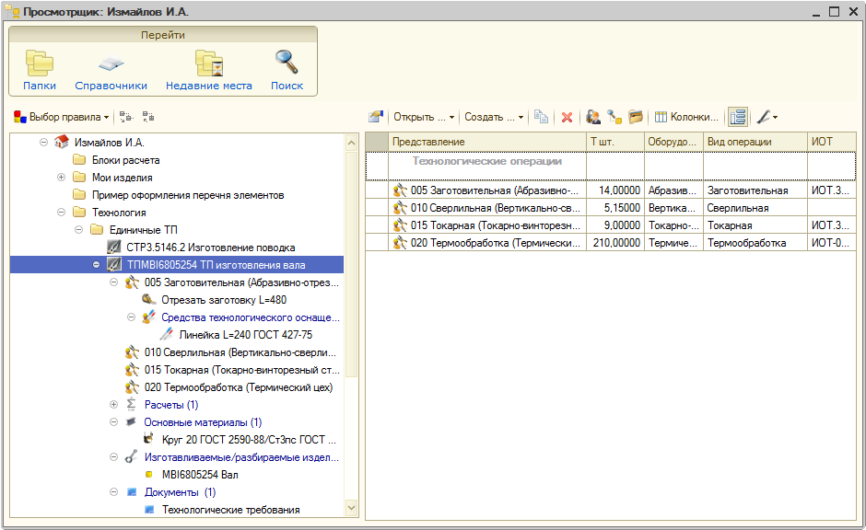Click the copy documents toolbar icon
The image size is (866, 530).
click(542, 117)
